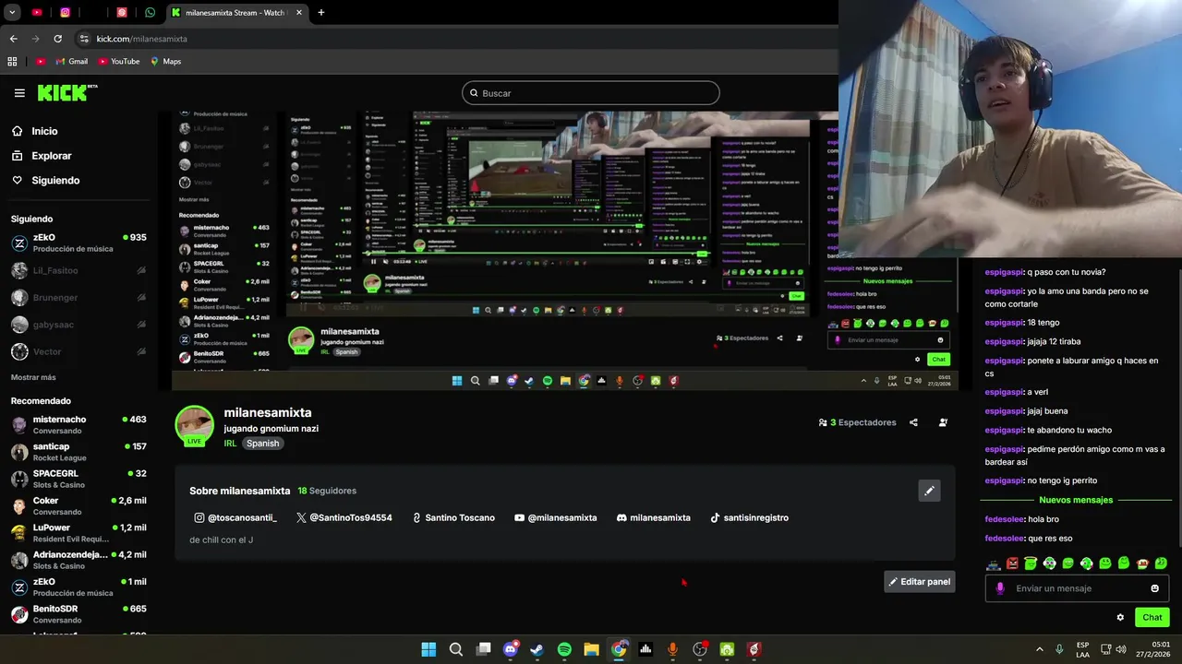Screen dimensions: 1182x664
Task: Focus the Enviar un mensaje field
Action: click(x=1077, y=588)
